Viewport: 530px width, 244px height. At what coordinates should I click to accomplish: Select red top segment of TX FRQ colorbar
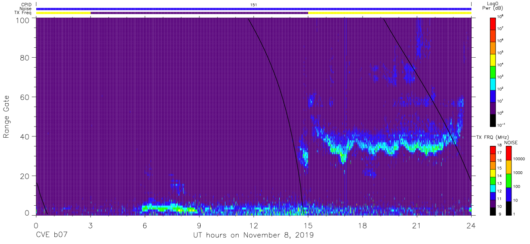[x=493, y=150]
